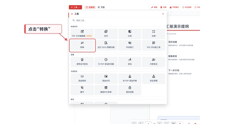Image resolution: width=225 pixels, height=127 pixels.
Task: Select the 涂黑 redact tool
Action: [x=163, y=7]
